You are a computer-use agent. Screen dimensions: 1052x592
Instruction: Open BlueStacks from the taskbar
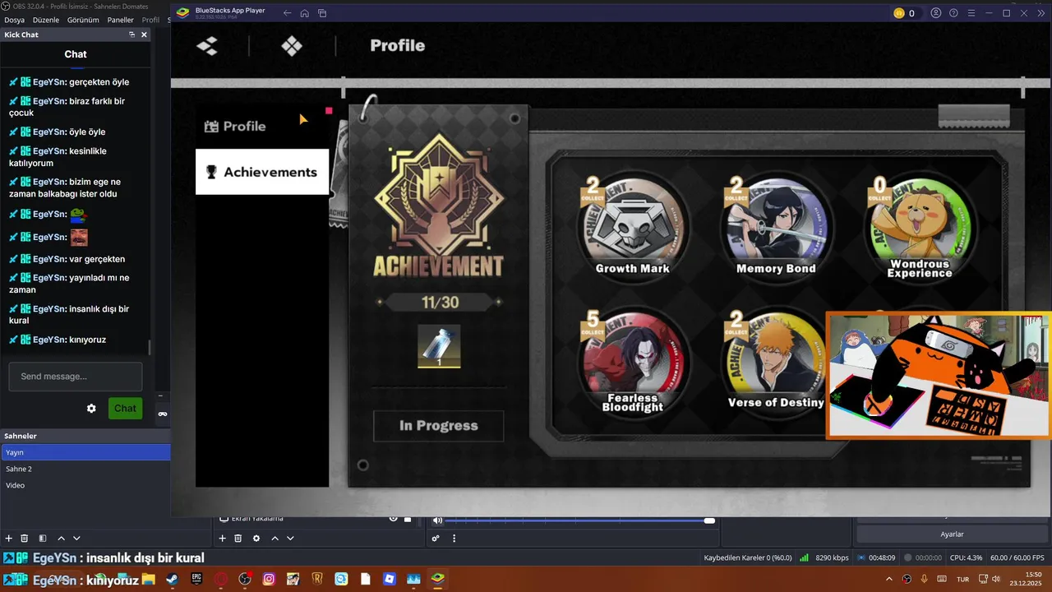coord(438,579)
